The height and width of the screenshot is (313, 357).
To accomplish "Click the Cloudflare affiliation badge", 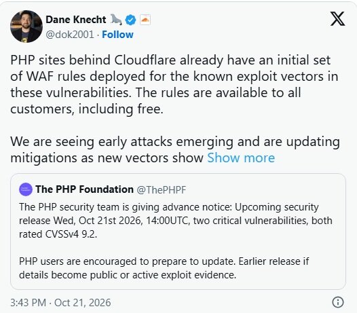I will (x=145, y=20).
